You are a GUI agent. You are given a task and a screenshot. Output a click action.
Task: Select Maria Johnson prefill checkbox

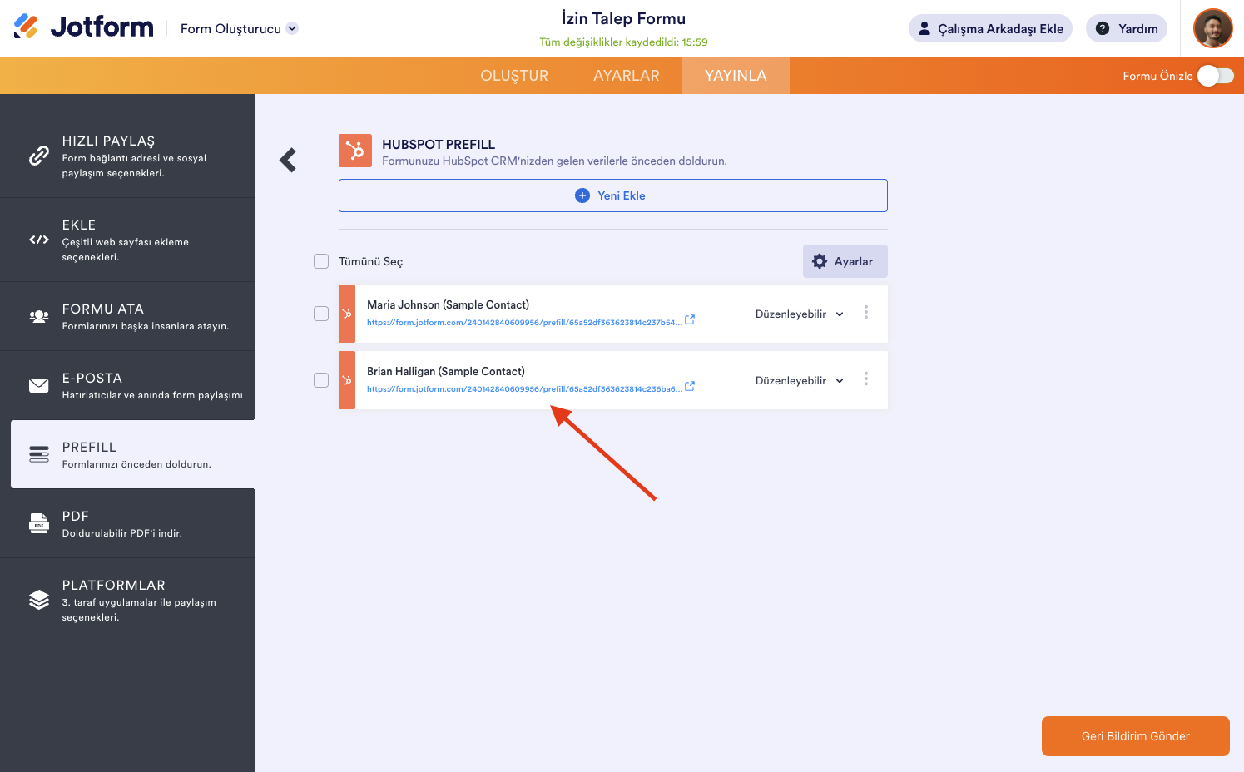pyautogui.click(x=321, y=314)
